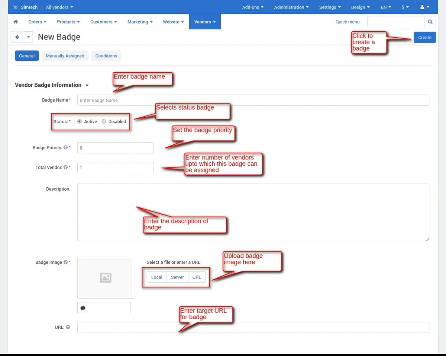Open the Add-ons dropdown menu
446x356 pixels.
coord(253,7)
